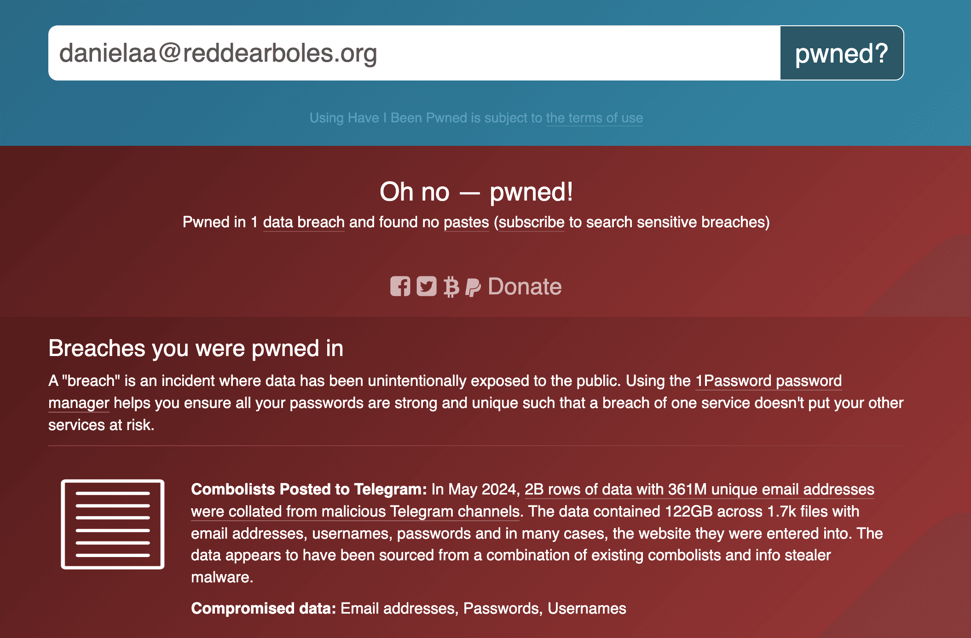
Task: Open the terms of use link
Action: pos(594,118)
